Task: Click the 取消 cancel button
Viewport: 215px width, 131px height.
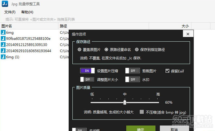Action: 174,129
